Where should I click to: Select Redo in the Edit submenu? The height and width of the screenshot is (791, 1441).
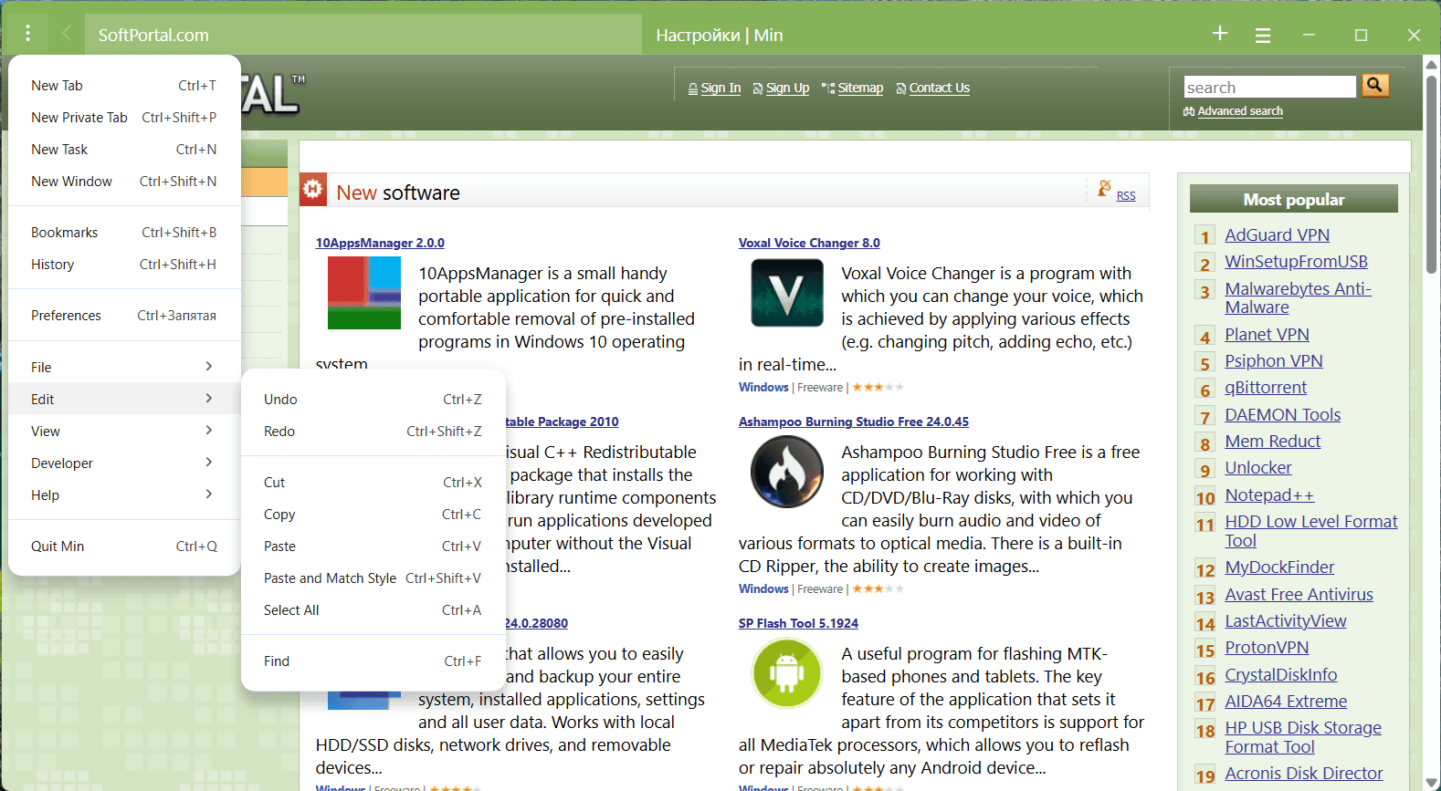(x=373, y=432)
